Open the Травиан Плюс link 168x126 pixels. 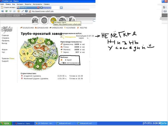pos(8,59)
